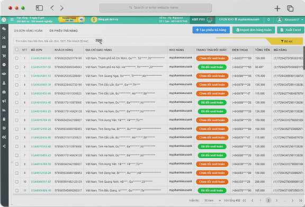Click the browser address bar
This screenshot has width=305, height=207.
tap(155, 7)
